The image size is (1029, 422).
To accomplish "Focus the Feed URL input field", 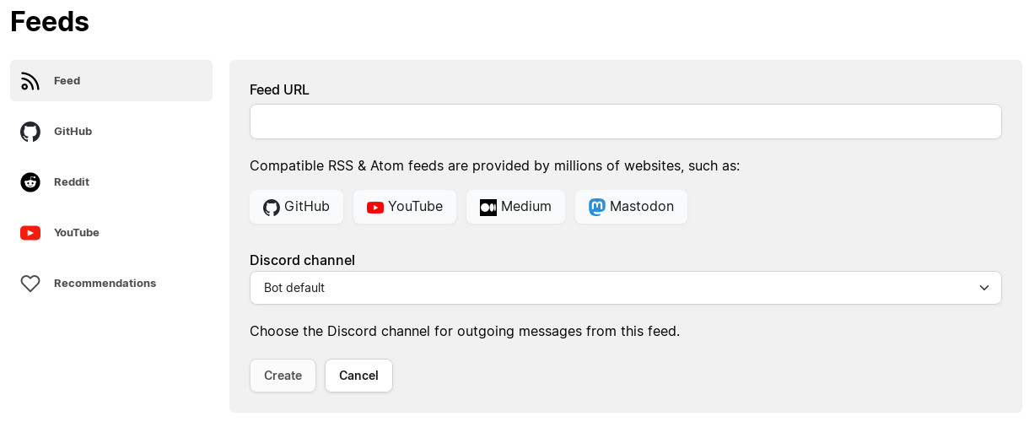I will pyautogui.click(x=625, y=122).
